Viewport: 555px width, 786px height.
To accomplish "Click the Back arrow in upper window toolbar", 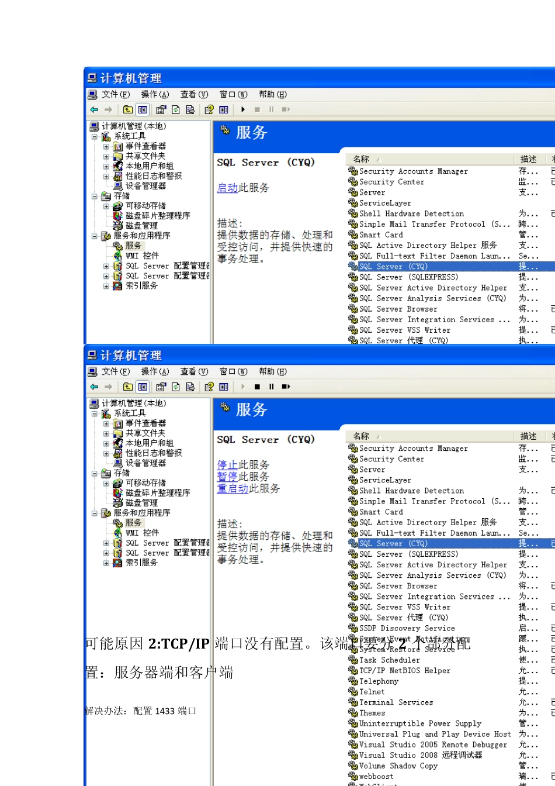I will 94,109.
